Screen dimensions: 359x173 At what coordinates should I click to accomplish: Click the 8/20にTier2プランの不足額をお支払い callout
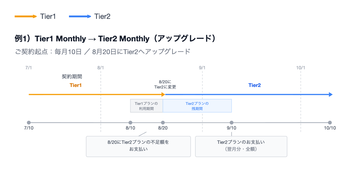[x=138, y=146]
